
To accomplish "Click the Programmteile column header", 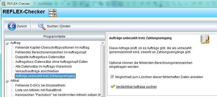I will (55, 37).
